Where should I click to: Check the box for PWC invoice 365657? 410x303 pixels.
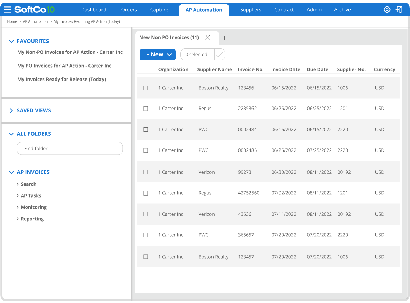[146, 235]
